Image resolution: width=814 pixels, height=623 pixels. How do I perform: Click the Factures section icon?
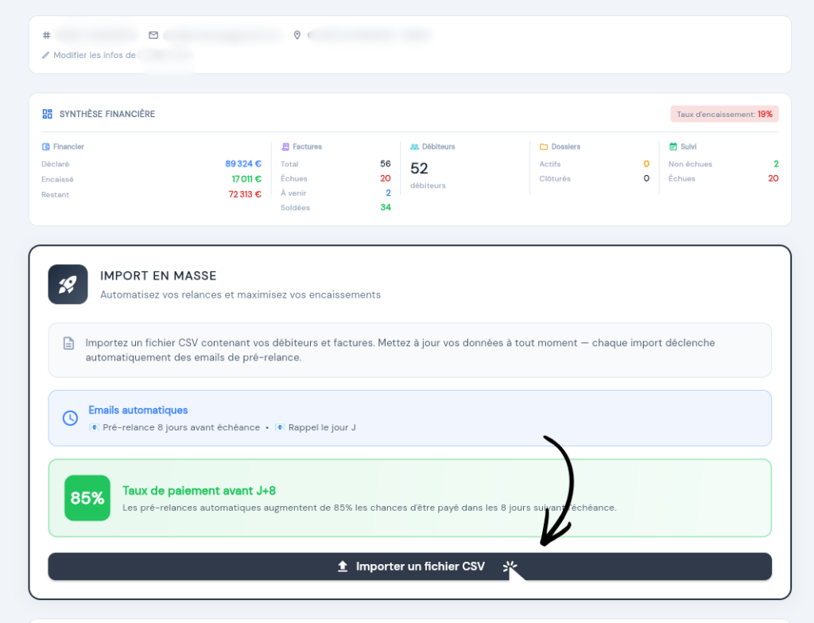[x=285, y=147]
